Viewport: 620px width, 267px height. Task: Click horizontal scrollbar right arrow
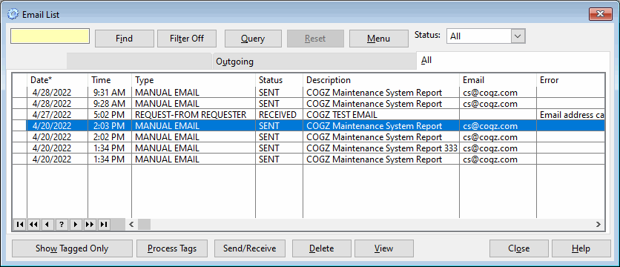[x=598, y=224]
